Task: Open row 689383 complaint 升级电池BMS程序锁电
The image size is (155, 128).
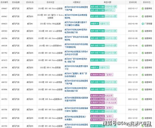Action: (76, 31)
